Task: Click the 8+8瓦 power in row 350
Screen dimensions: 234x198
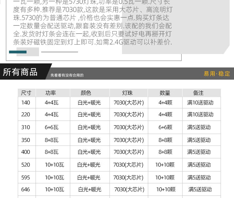Action: [x=51, y=140]
